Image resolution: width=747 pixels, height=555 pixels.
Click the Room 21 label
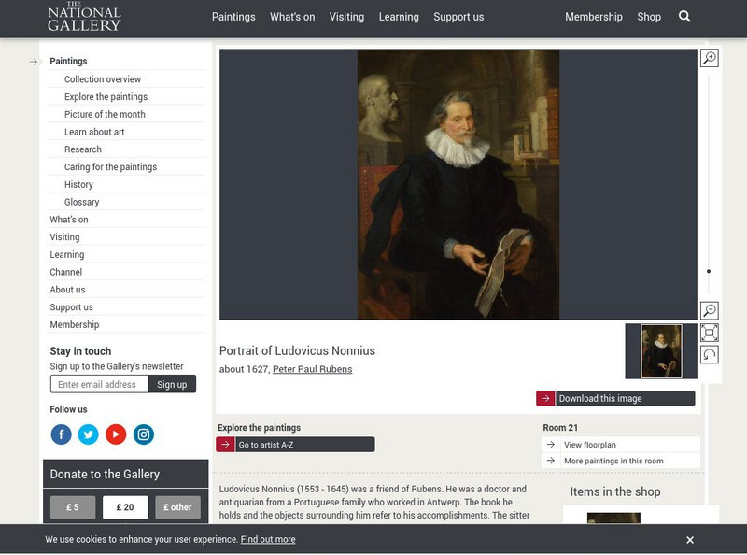560,428
